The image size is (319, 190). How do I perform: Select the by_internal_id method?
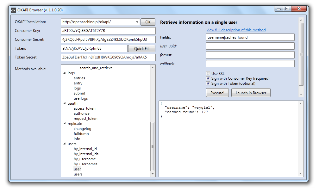pos(85,149)
